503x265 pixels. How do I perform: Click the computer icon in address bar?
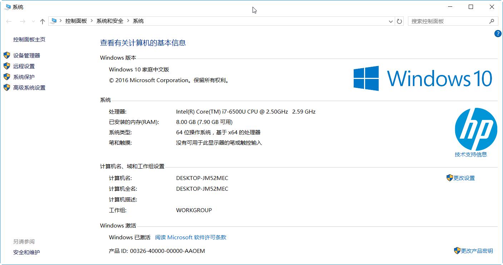click(x=54, y=21)
